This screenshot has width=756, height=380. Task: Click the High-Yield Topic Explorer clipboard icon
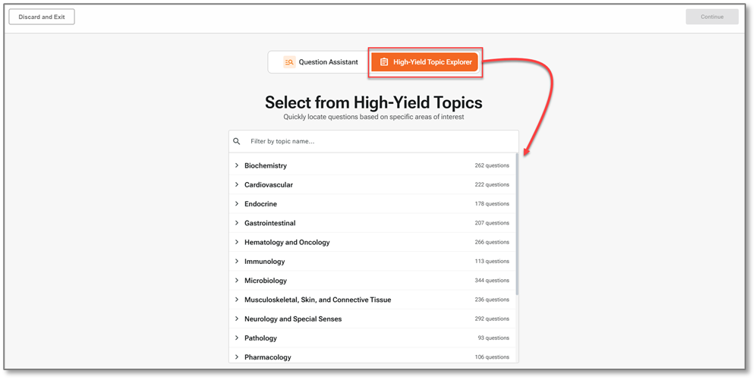click(x=384, y=62)
